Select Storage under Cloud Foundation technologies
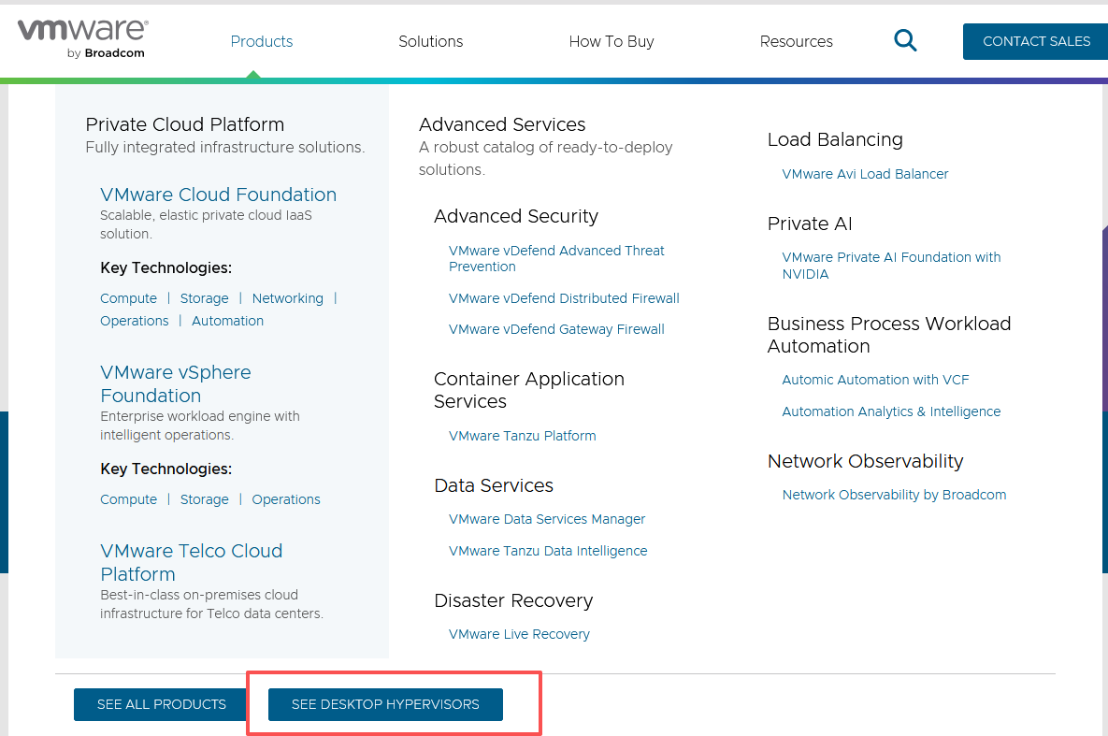The image size is (1108, 736). 204,298
